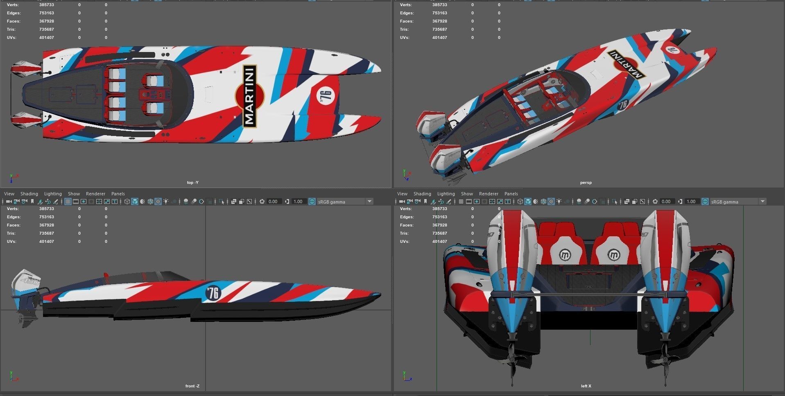Screen dimensions: 785x396
Task: Toggle Field Chart in front -Z panel
Action: [x=99, y=201]
